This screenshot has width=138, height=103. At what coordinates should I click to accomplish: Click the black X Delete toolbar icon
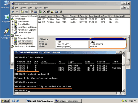pyautogui.click(x=44, y=12)
